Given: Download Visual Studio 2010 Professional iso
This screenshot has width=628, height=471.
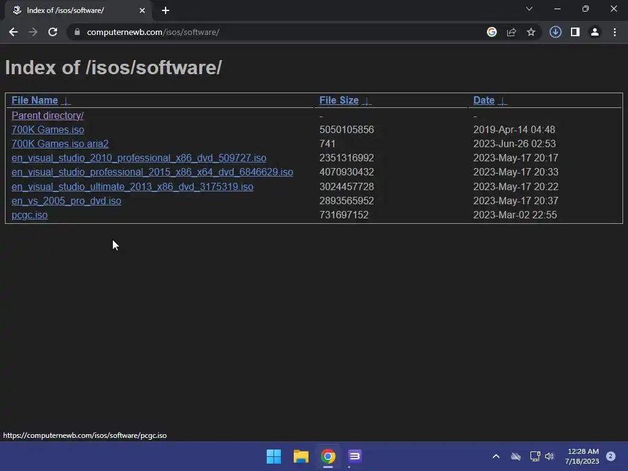Looking at the screenshot, I should [139, 158].
